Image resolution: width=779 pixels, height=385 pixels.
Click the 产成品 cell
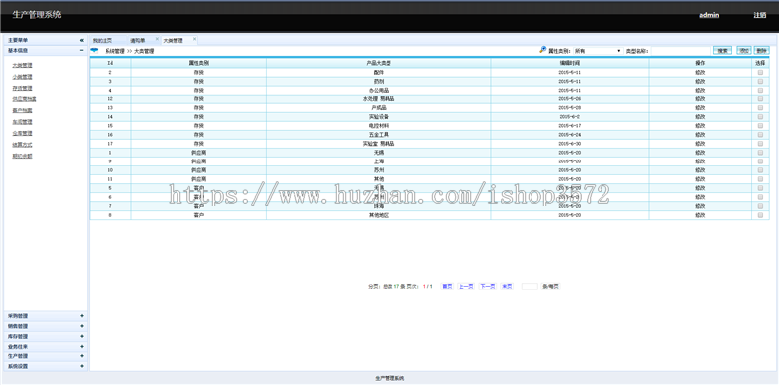pos(379,107)
